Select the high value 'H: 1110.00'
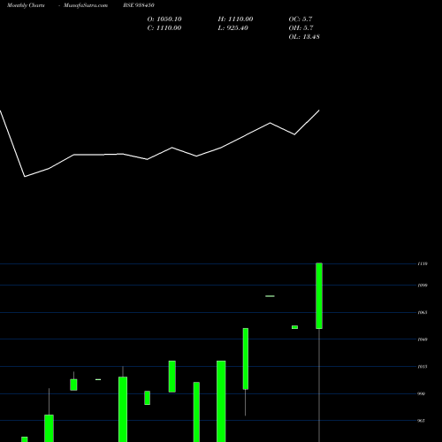 [x=235, y=19]
